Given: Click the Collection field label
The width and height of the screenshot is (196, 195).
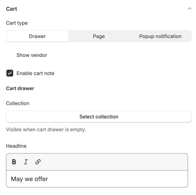Looking at the screenshot, I should click(x=18, y=103).
